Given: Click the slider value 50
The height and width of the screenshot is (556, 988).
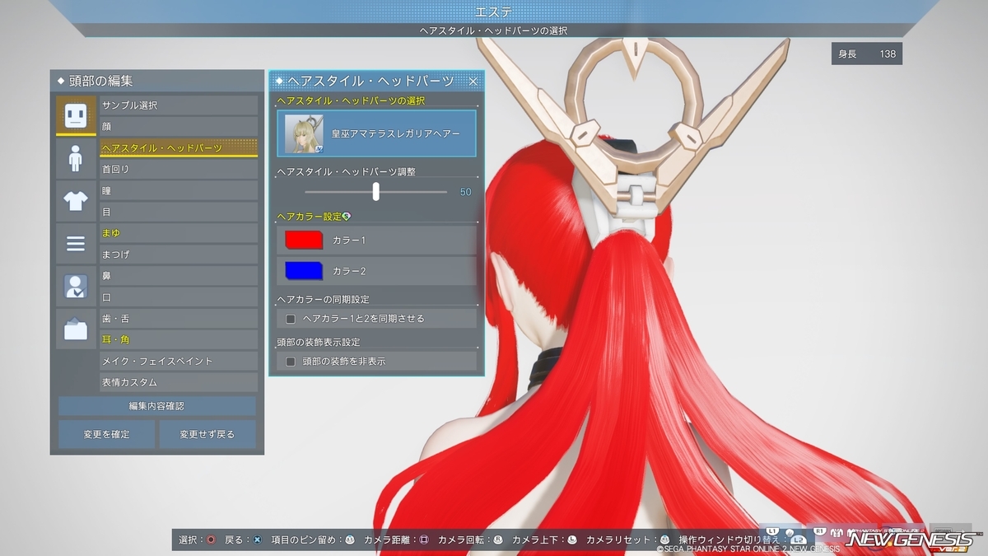Looking at the screenshot, I should pyautogui.click(x=465, y=192).
